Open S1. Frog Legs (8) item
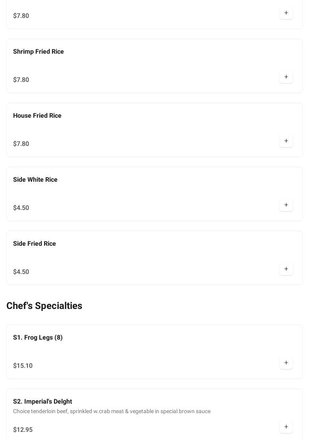 tap(38, 338)
